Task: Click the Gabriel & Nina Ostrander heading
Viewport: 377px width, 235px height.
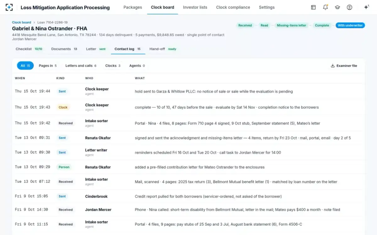Action: pyautogui.click(x=50, y=29)
